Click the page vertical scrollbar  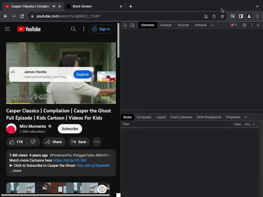point(118,40)
